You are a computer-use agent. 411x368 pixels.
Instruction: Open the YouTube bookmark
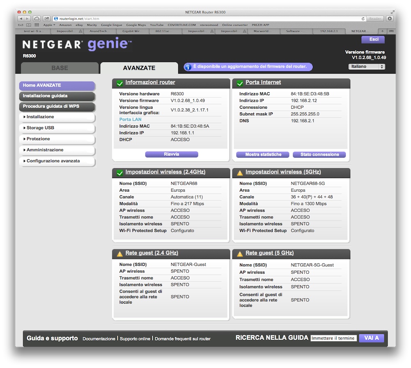157,25
